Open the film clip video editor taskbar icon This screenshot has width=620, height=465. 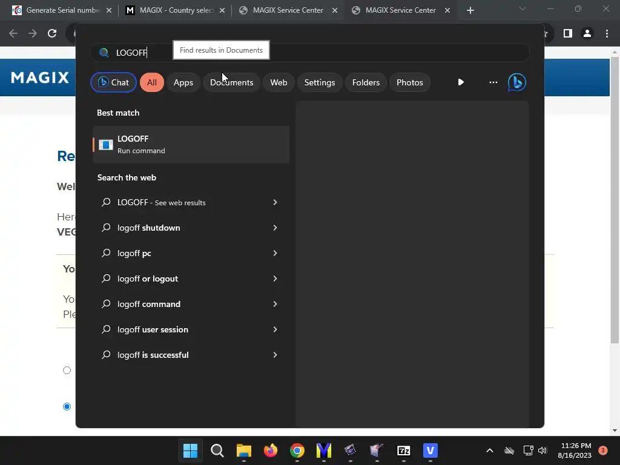tap(351, 450)
